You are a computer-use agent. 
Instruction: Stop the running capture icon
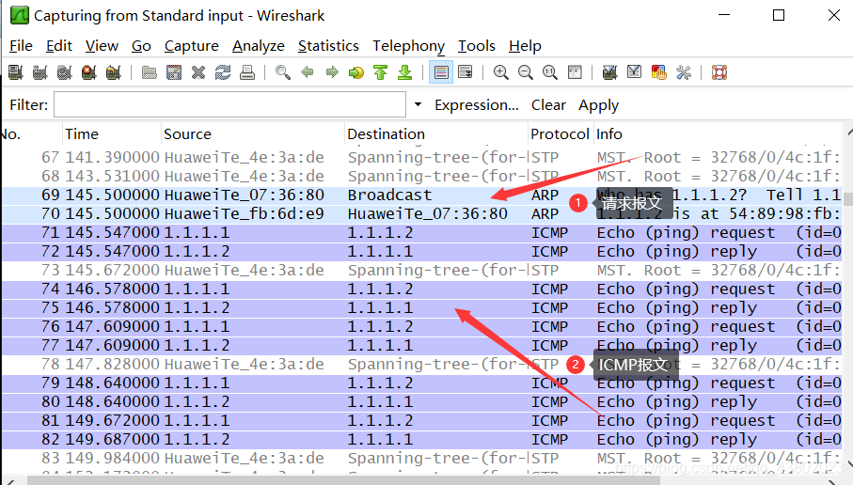pos(89,72)
